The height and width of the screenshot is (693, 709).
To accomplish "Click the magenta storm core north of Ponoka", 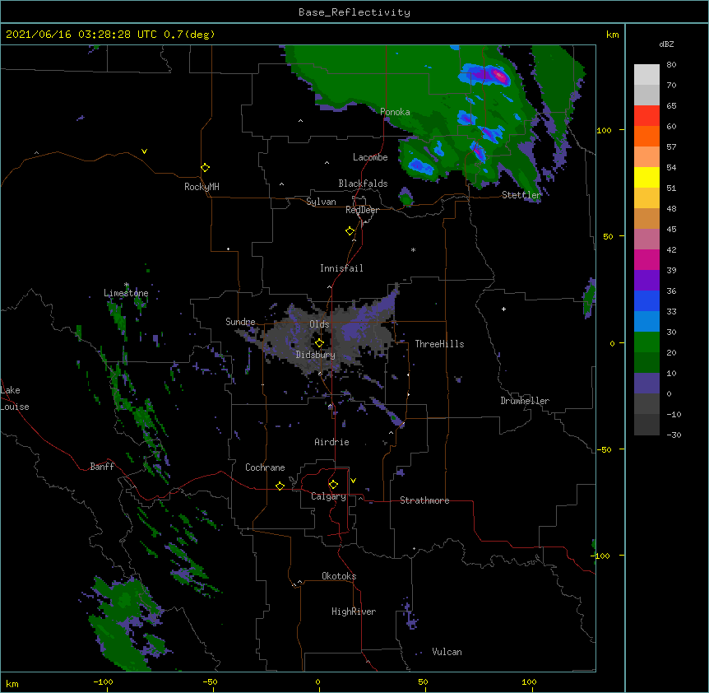I will click(x=499, y=76).
